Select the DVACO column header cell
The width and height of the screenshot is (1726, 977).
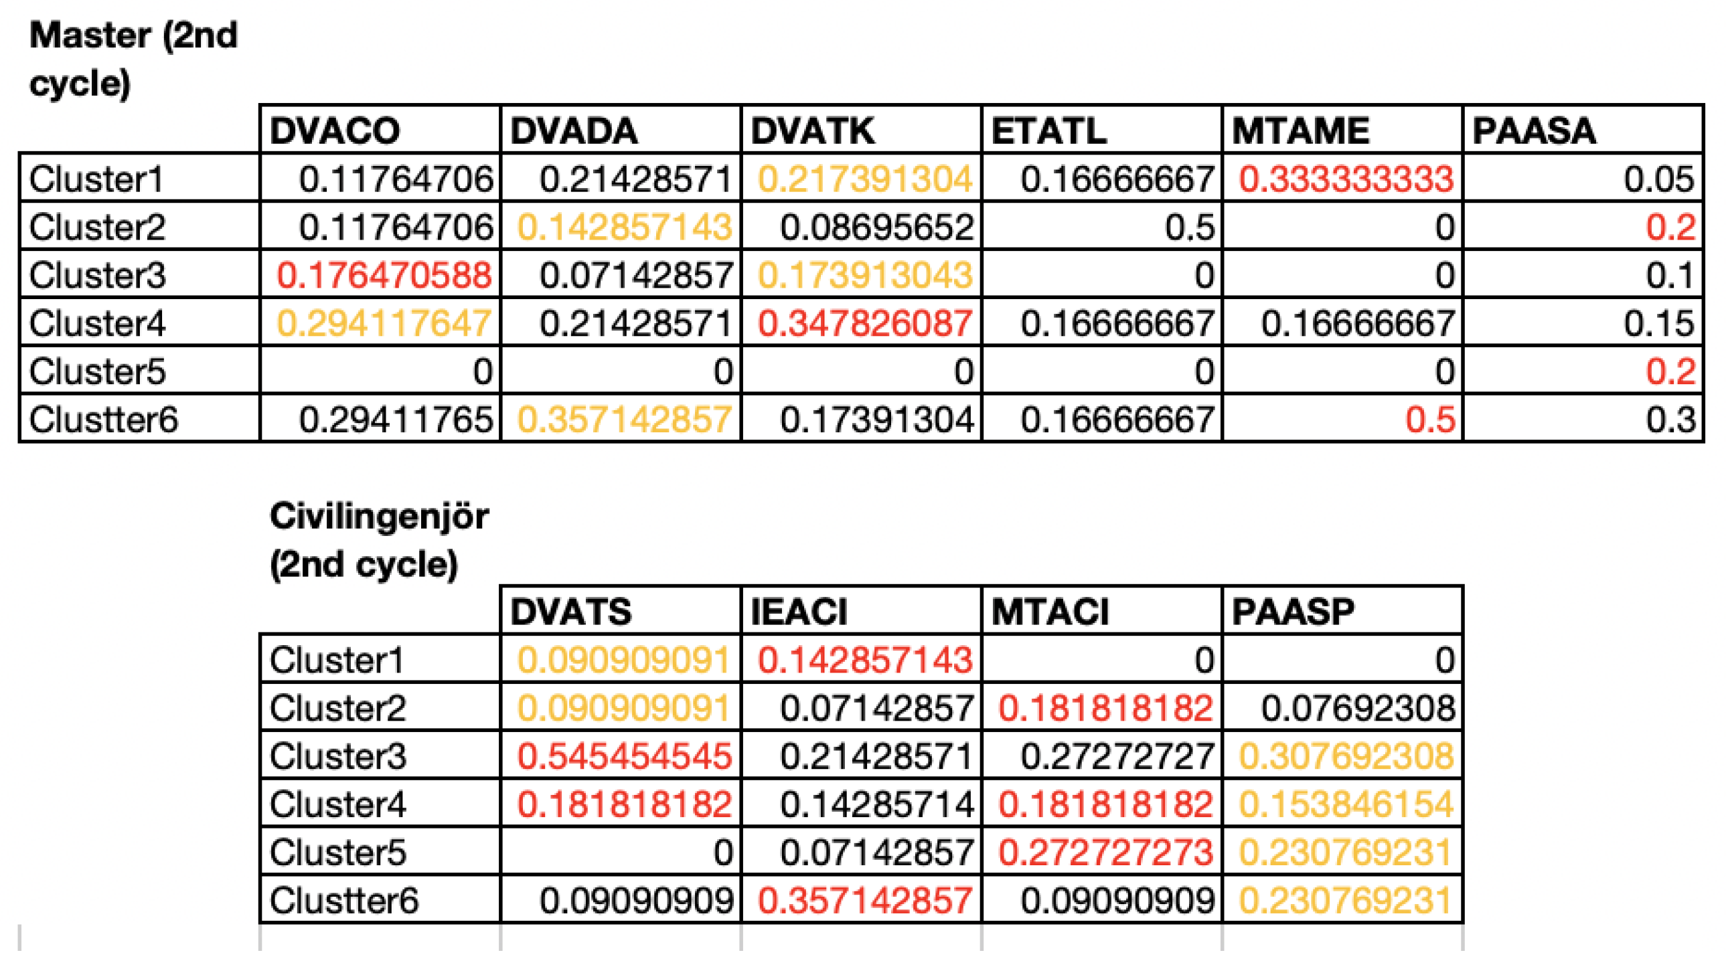pyautogui.click(x=380, y=130)
